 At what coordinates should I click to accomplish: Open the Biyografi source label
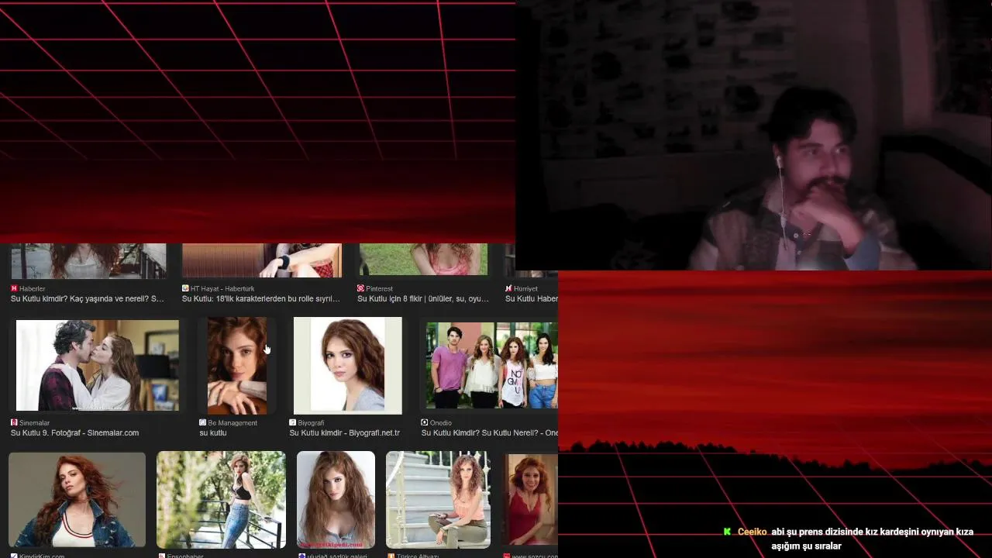pyautogui.click(x=311, y=422)
